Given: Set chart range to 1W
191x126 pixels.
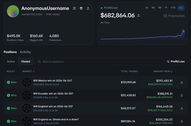Looking at the screenshot, I should 153,8.
